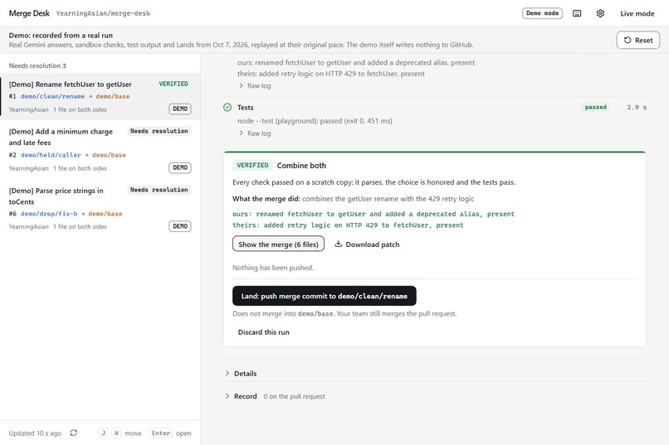
Task: Select the Add a minimum charge pull request
Action: pos(100,149)
